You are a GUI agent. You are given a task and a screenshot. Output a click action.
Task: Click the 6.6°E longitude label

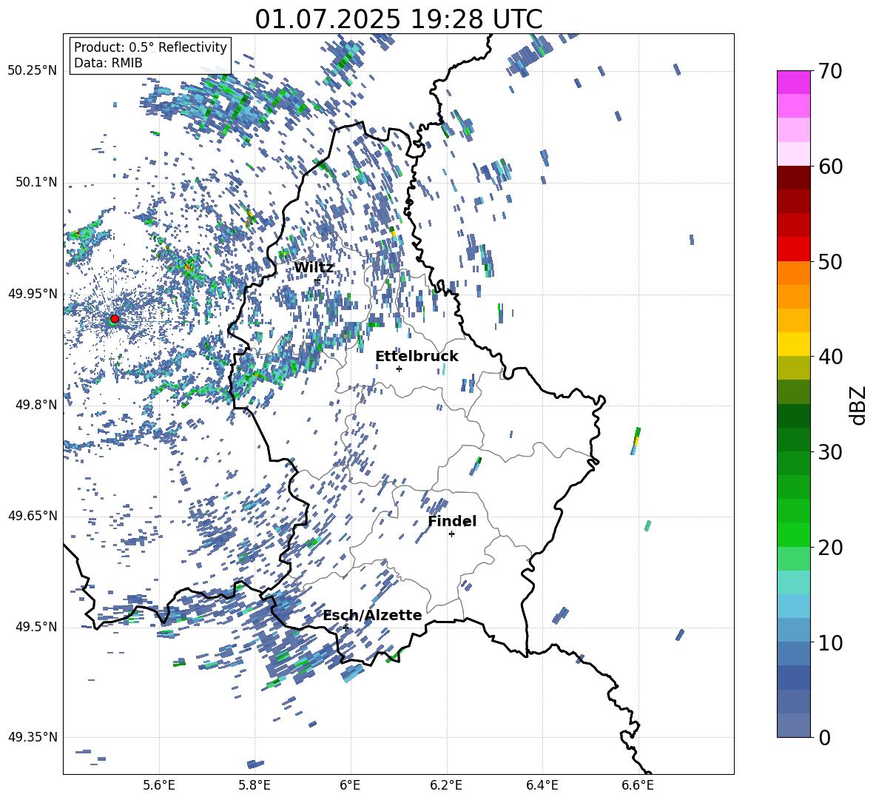click(x=638, y=785)
